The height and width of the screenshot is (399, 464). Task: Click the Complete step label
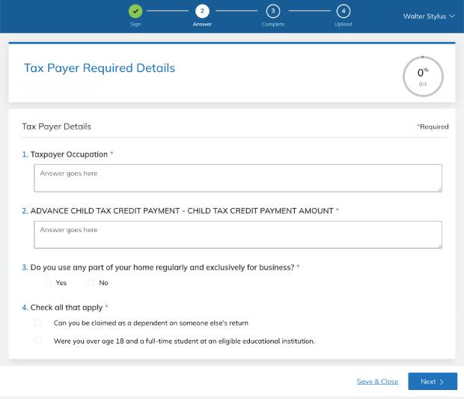coord(273,25)
